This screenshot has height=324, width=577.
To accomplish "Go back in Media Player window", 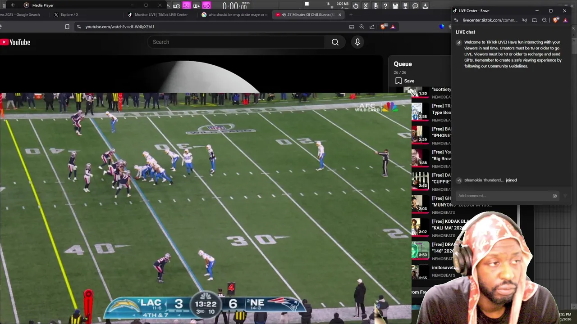I will pos(13,5).
